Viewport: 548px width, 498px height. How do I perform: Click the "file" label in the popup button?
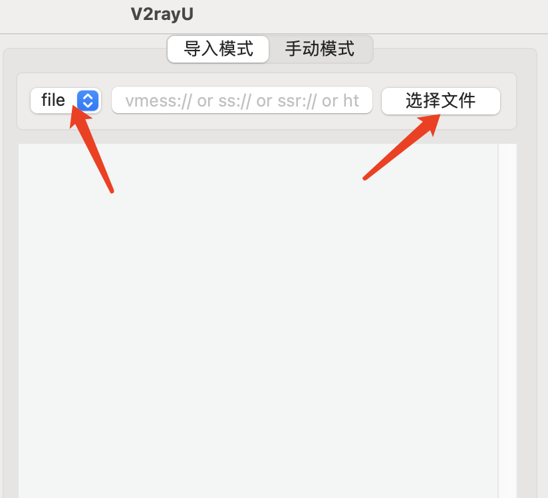[x=53, y=101]
